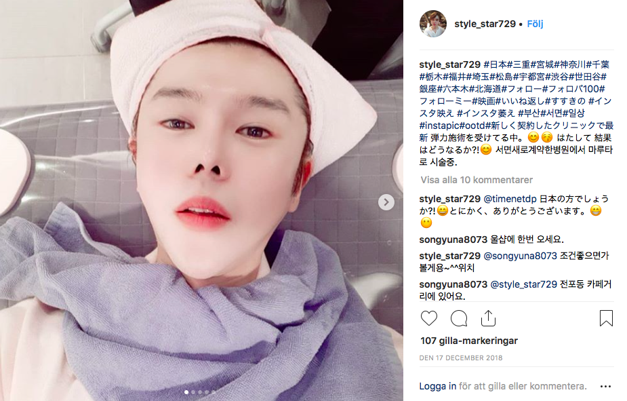Share the post via share icon
The width and height of the screenshot is (627, 401).
[488, 318]
